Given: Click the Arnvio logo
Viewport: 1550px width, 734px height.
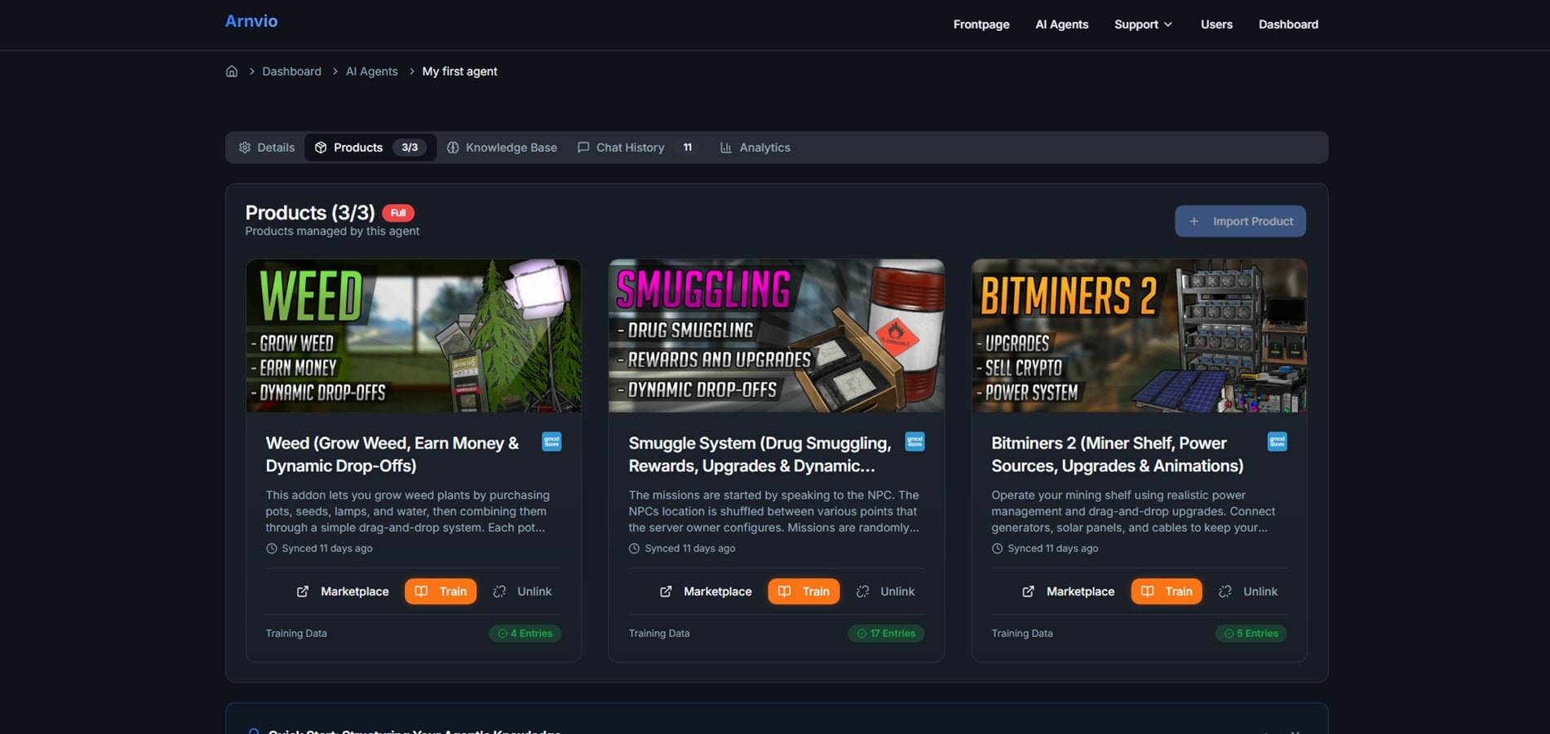Looking at the screenshot, I should pyautogui.click(x=251, y=21).
